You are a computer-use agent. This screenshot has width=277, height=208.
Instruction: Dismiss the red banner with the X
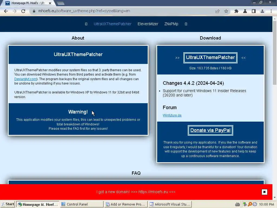tap(265, 192)
